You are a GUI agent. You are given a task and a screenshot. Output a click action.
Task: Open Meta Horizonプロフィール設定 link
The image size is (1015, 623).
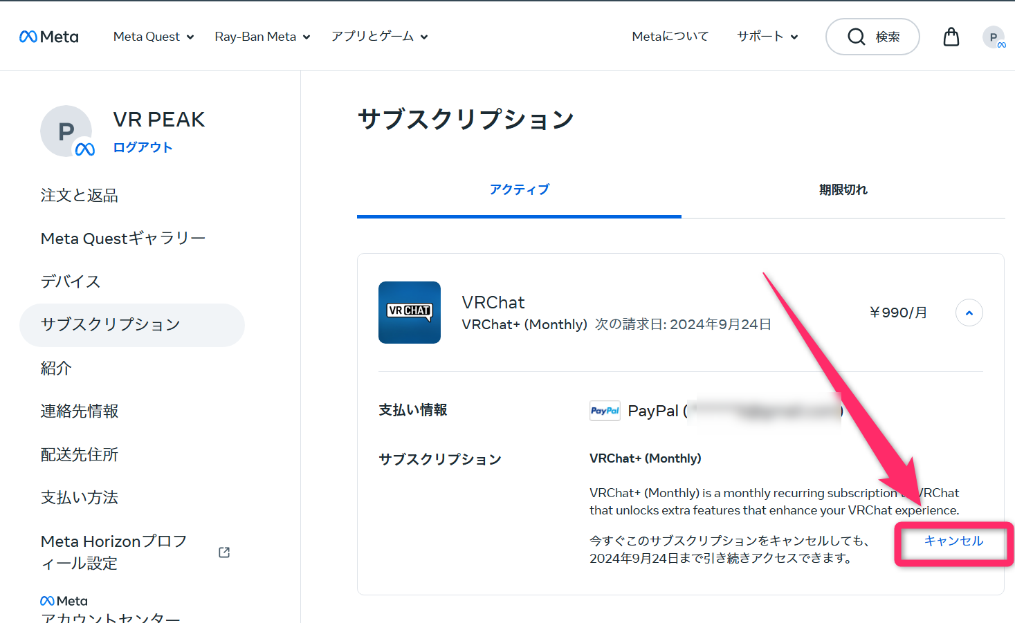click(x=114, y=552)
